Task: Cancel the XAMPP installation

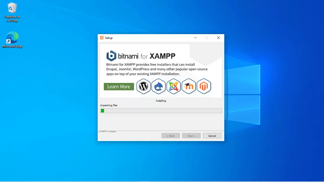Action: (x=212, y=136)
